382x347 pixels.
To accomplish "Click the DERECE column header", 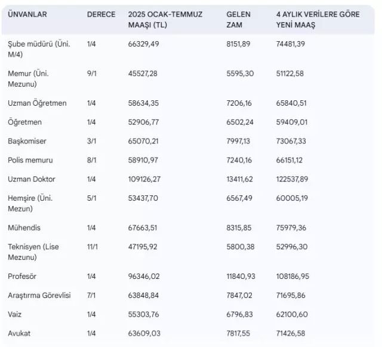I will 101,14.
